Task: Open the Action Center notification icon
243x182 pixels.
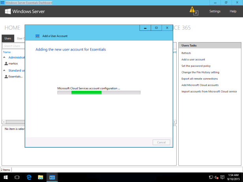Action: [222, 177]
